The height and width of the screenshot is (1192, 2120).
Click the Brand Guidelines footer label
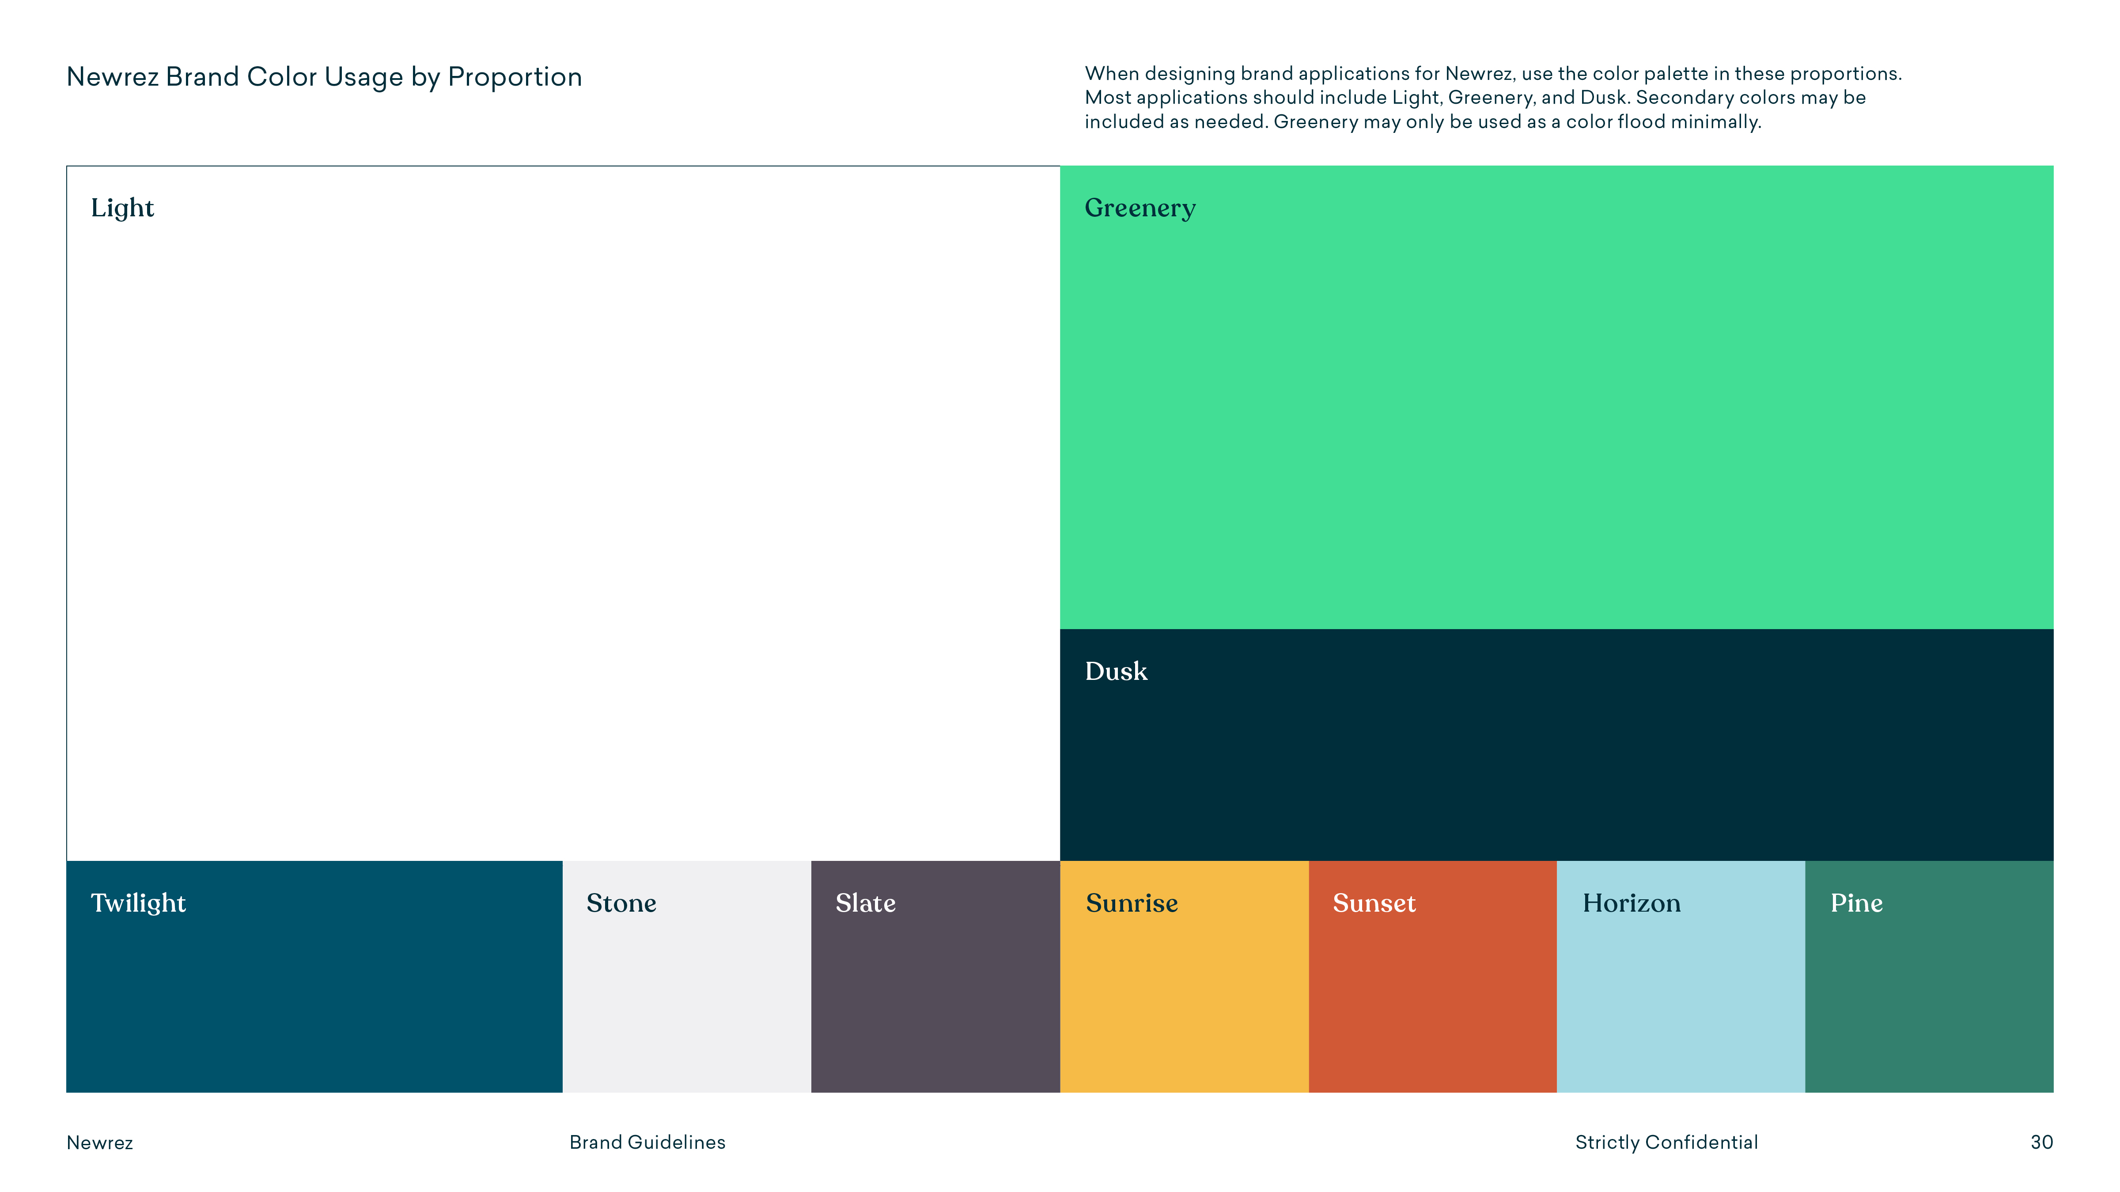coord(647,1142)
